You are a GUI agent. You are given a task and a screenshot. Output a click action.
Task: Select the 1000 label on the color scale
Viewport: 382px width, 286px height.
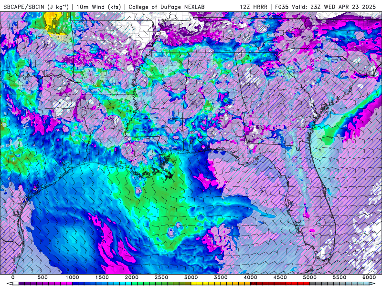point(72,277)
